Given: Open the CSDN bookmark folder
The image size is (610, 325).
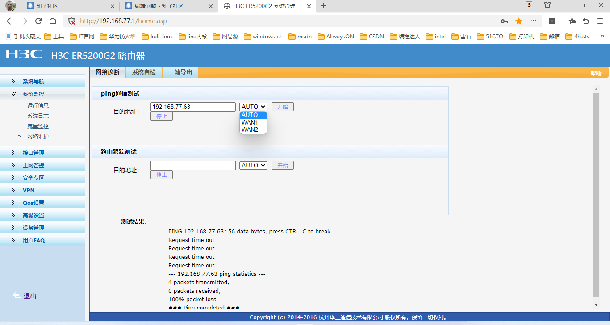Looking at the screenshot, I should [372, 37].
